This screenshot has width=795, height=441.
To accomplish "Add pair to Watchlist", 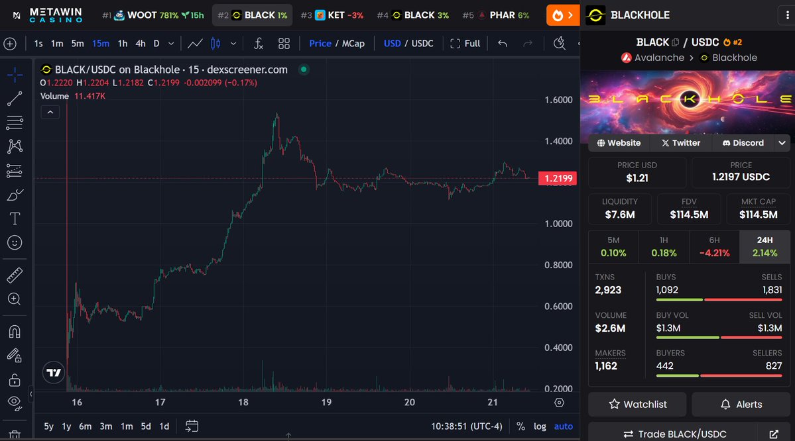I will click(x=637, y=405).
